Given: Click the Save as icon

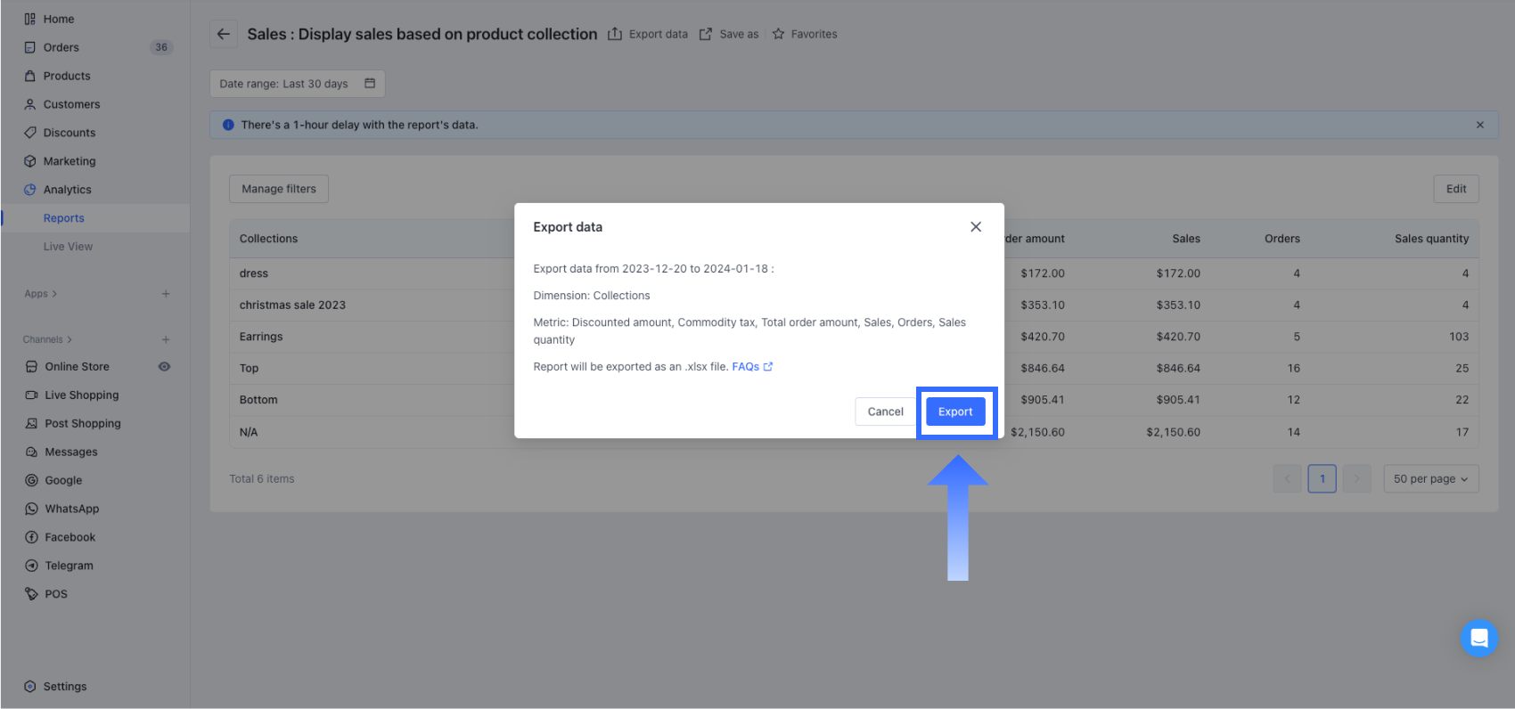Looking at the screenshot, I should click(706, 34).
